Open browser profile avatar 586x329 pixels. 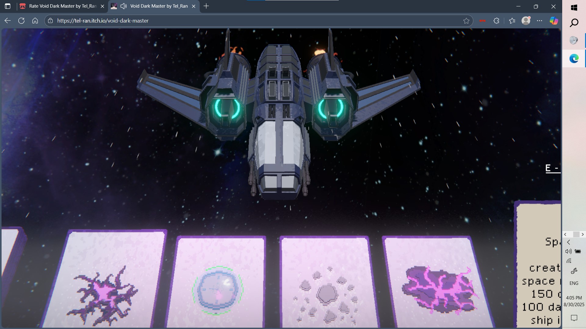click(526, 21)
